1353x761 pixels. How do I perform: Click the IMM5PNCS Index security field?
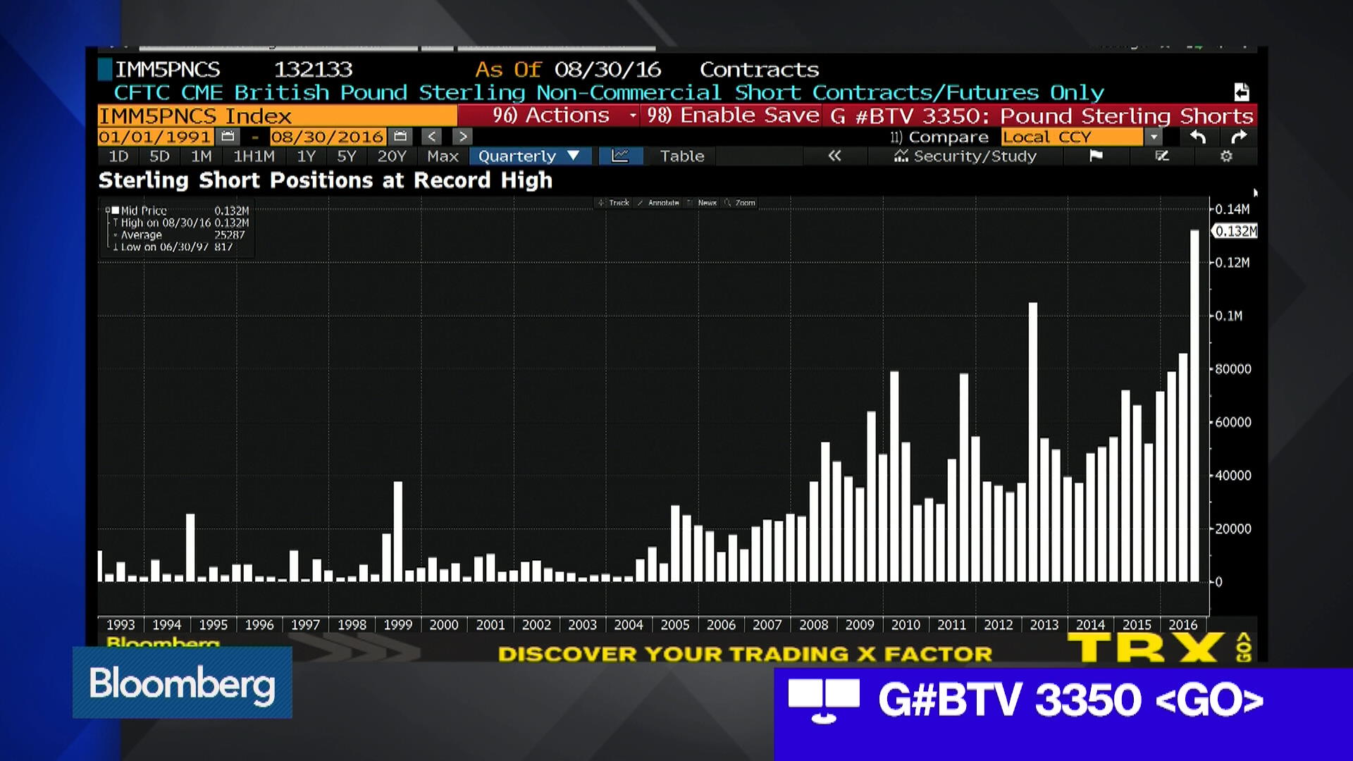tap(277, 116)
